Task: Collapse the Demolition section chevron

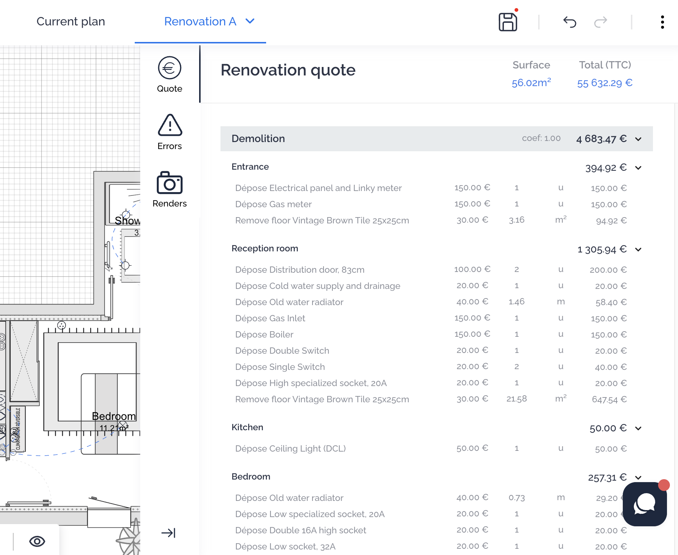Action: [638, 139]
